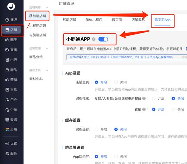
Task: Switch to the 店铺风格 tab
Action: [138, 20]
